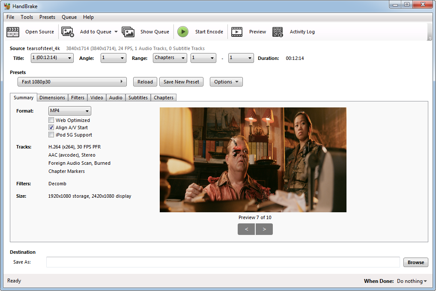Click the 'Foreign Audio Scan, Burned' text

tap(79, 163)
